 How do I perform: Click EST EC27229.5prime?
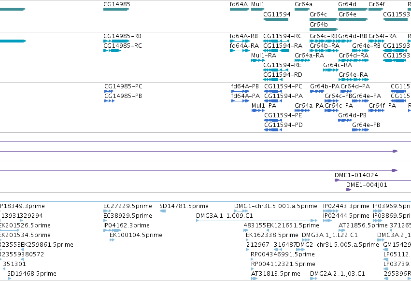[x=128, y=206]
